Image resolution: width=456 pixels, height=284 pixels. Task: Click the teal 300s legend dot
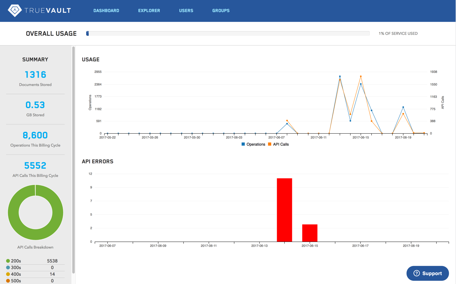click(x=8, y=268)
